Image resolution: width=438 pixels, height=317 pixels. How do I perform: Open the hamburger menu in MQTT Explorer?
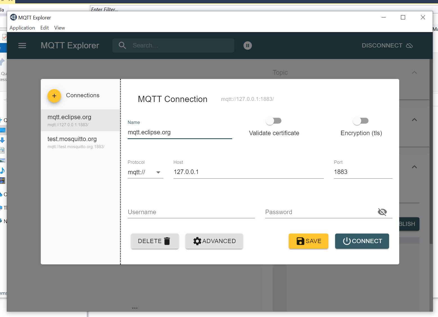point(22,46)
